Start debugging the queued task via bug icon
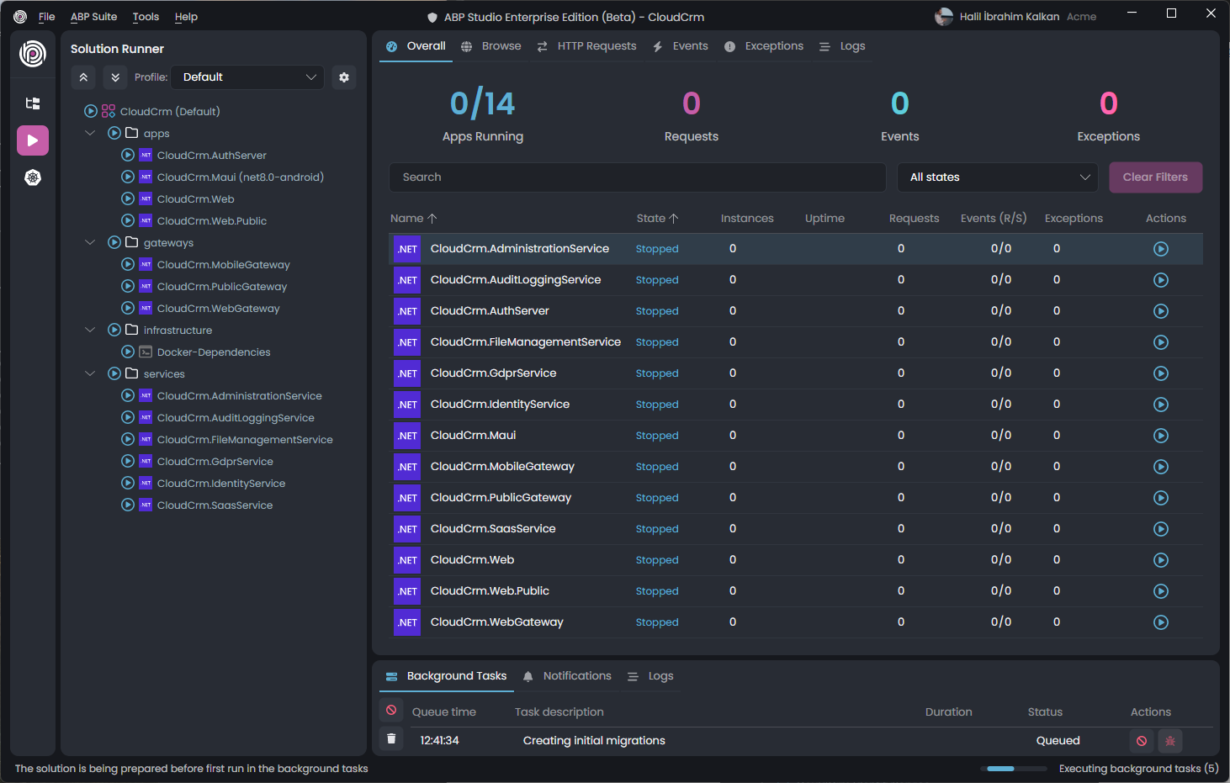Screen dimensions: 1230x783 coord(1170,741)
